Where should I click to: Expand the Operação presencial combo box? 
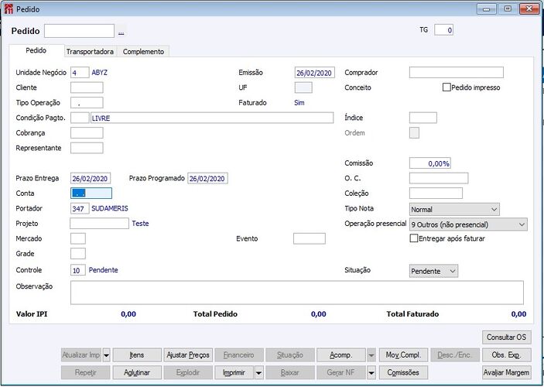click(468, 224)
